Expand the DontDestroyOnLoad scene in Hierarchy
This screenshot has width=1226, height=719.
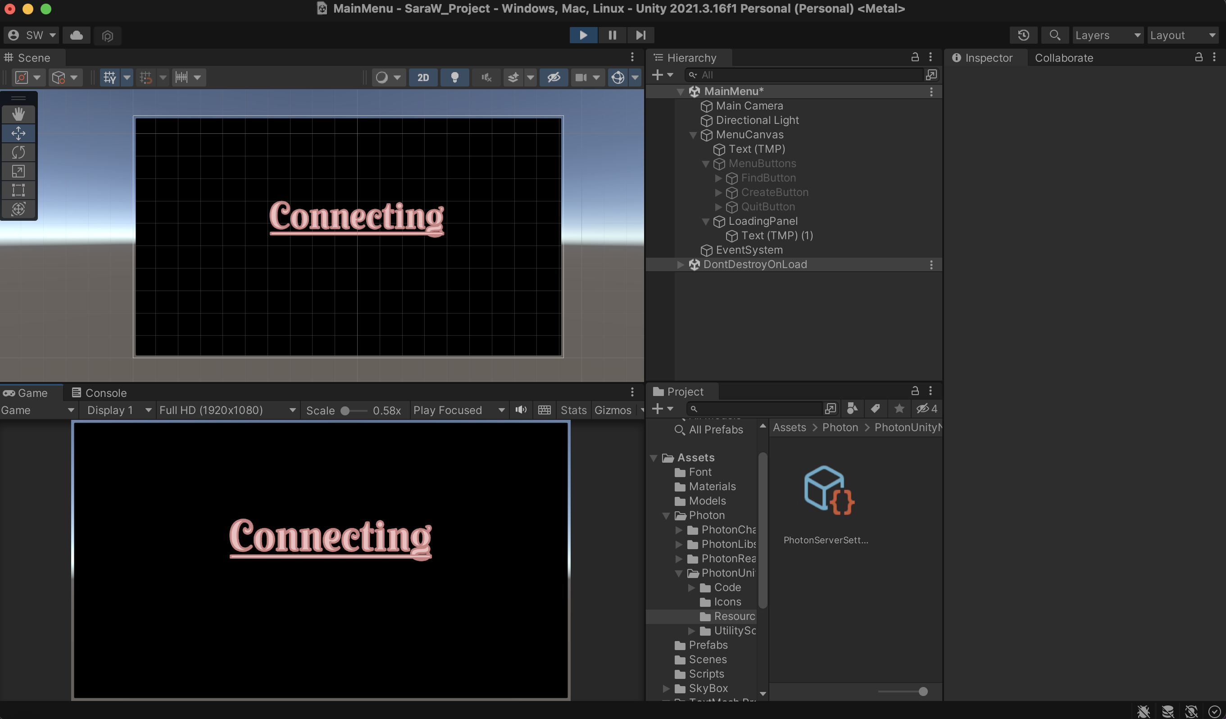tap(681, 264)
